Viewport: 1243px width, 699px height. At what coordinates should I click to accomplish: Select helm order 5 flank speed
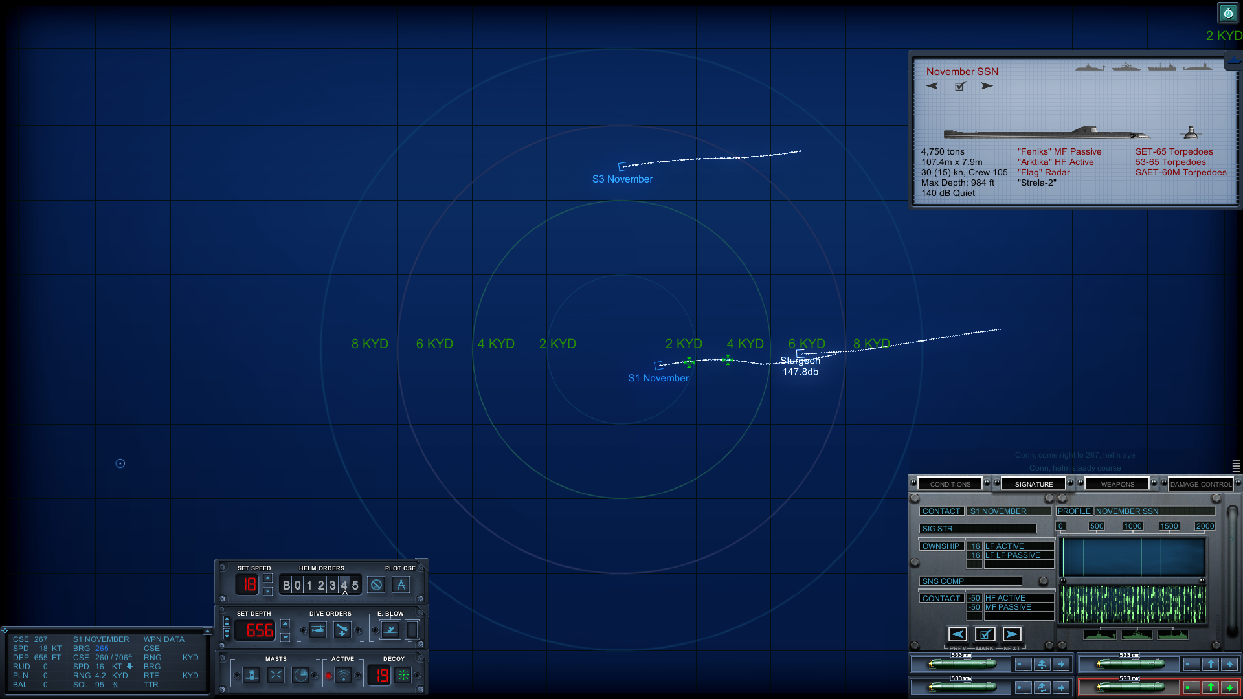[x=355, y=585]
